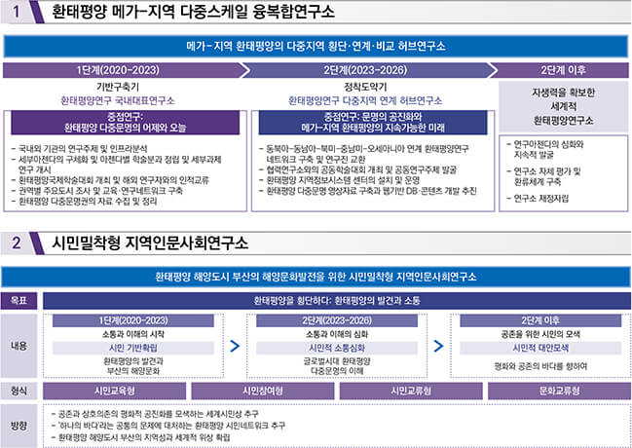632x448 pixels.
Task: Click the blue banner '메가-지역 환태평양의 다중지역 횡단·연계·비교 허브연구소'
Action: point(316,47)
